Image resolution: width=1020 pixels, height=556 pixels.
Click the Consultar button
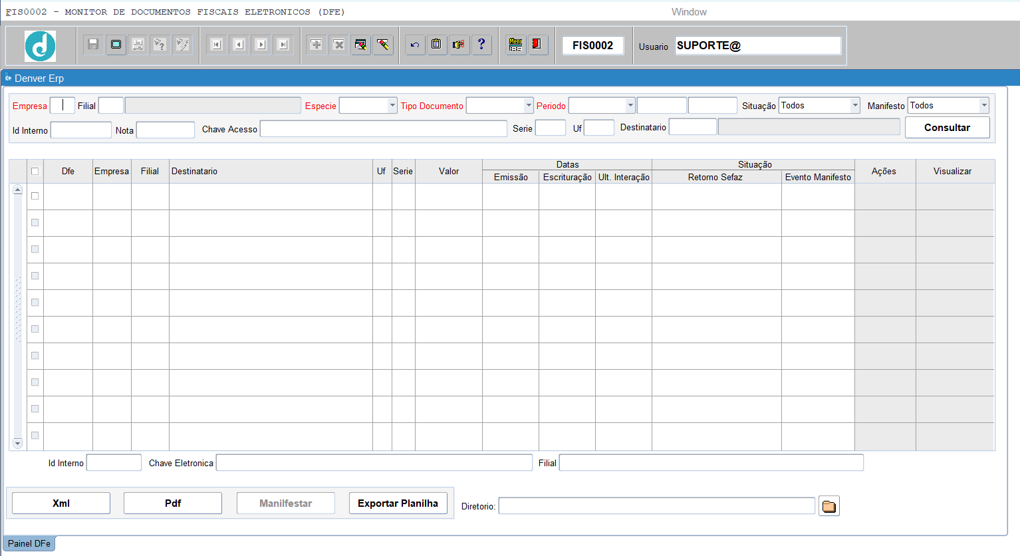pyautogui.click(x=947, y=128)
